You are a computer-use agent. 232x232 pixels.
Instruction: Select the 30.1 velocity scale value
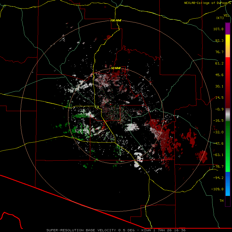(x=219, y=86)
